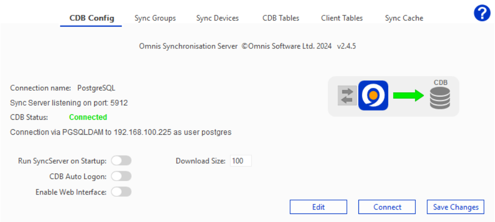Open the help question mark icon
This screenshot has width=495, height=222.
(482, 13)
